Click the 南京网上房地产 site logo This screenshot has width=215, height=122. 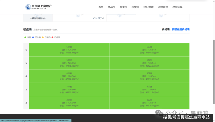coord(38,7)
